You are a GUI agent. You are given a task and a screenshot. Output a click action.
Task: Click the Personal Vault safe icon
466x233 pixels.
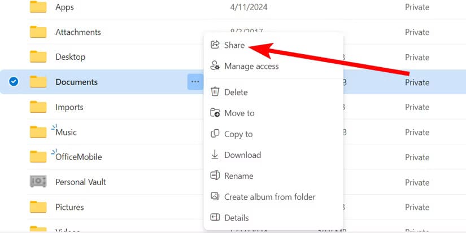click(38, 181)
